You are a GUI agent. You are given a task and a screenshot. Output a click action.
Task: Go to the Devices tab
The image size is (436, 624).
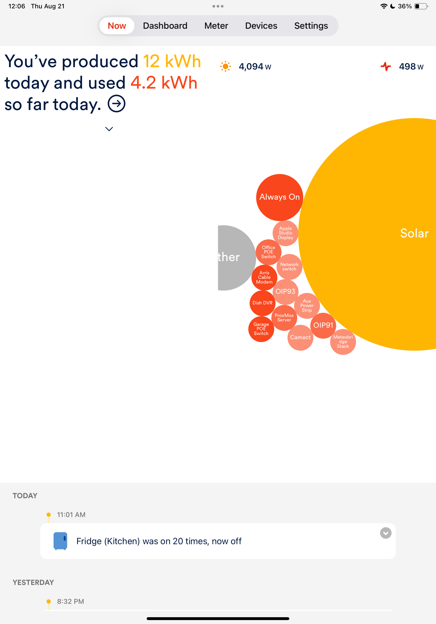[261, 26]
